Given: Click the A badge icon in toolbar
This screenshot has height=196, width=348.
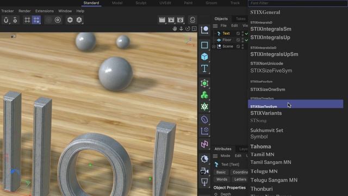Looking at the screenshot, I should click(x=79, y=20).
